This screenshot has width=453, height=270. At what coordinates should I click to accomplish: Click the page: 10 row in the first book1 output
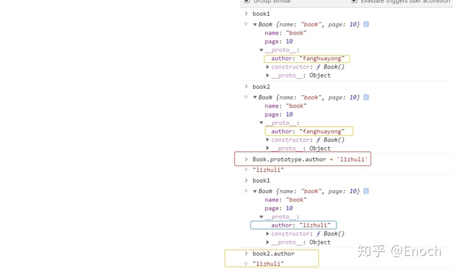click(x=279, y=42)
